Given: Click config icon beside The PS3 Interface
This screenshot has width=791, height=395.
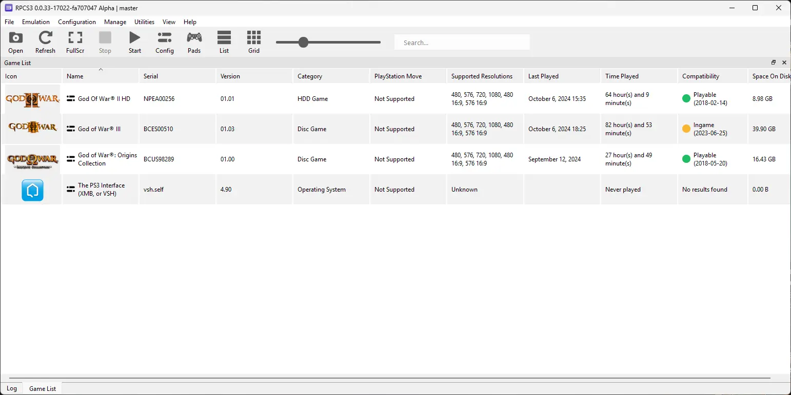Looking at the screenshot, I should coord(71,190).
